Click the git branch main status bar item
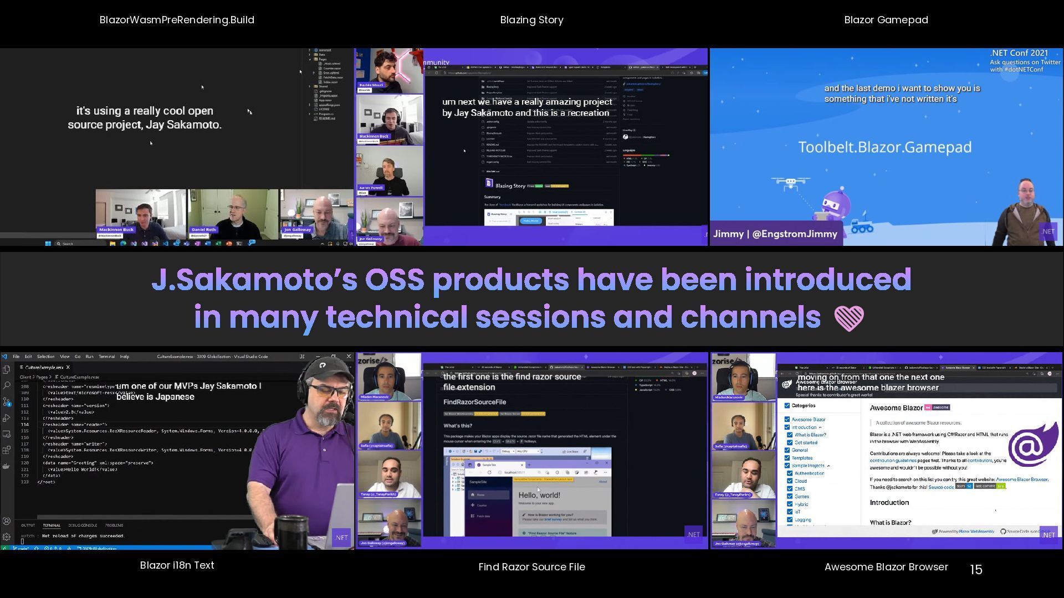Screen dimensions: 1064x598 tap(20, 548)
